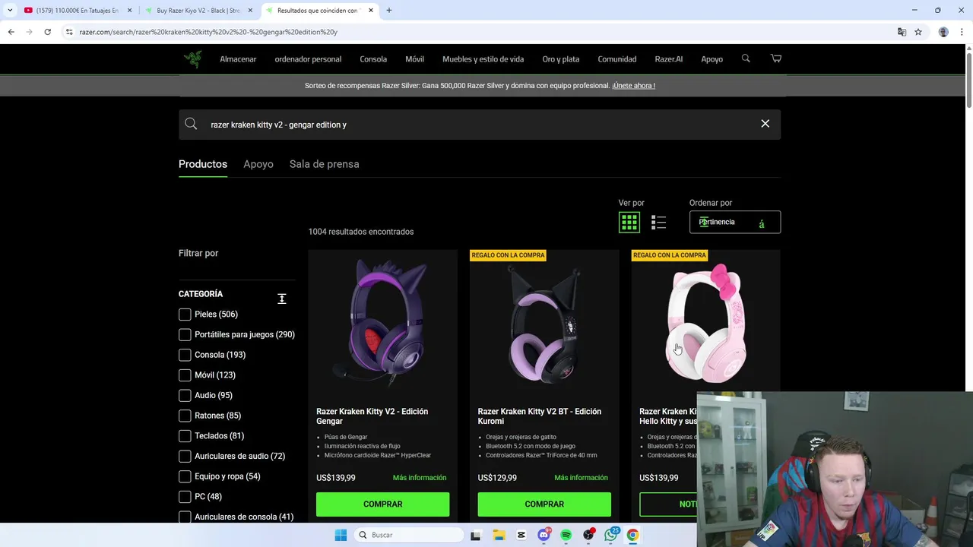Screen dimensions: 973x547
Task: Clear the search query with the X
Action: pyautogui.click(x=765, y=124)
